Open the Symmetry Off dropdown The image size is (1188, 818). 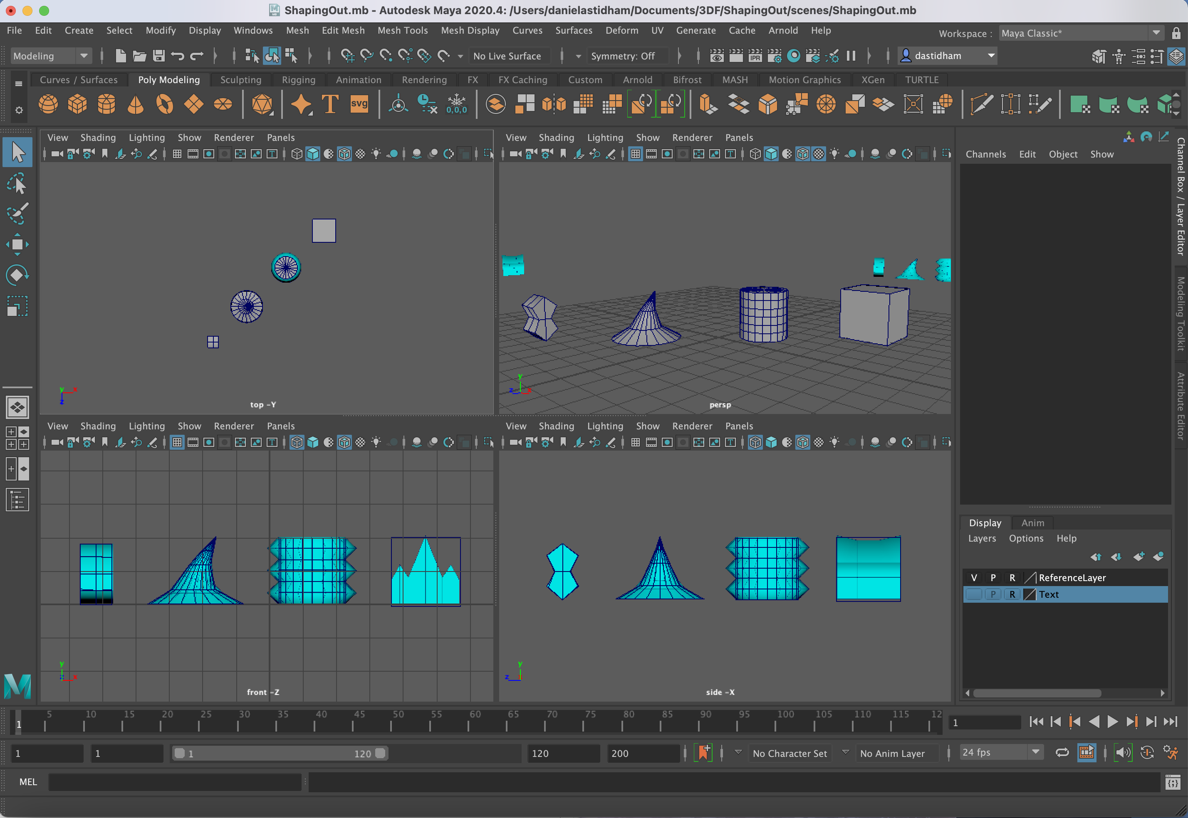point(628,56)
